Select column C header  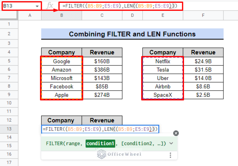pos(102,15)
